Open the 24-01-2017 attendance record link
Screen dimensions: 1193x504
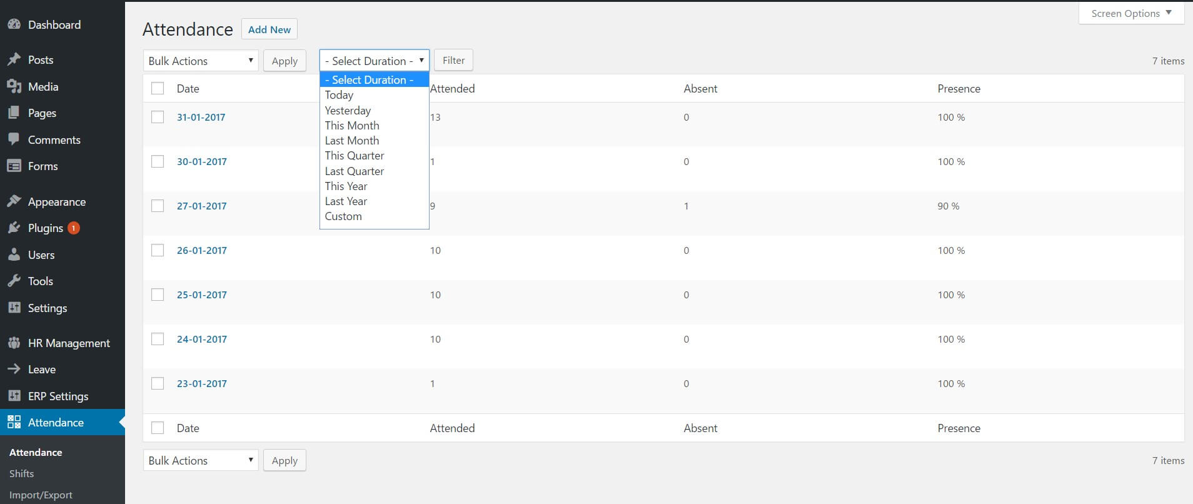[201, 340]
